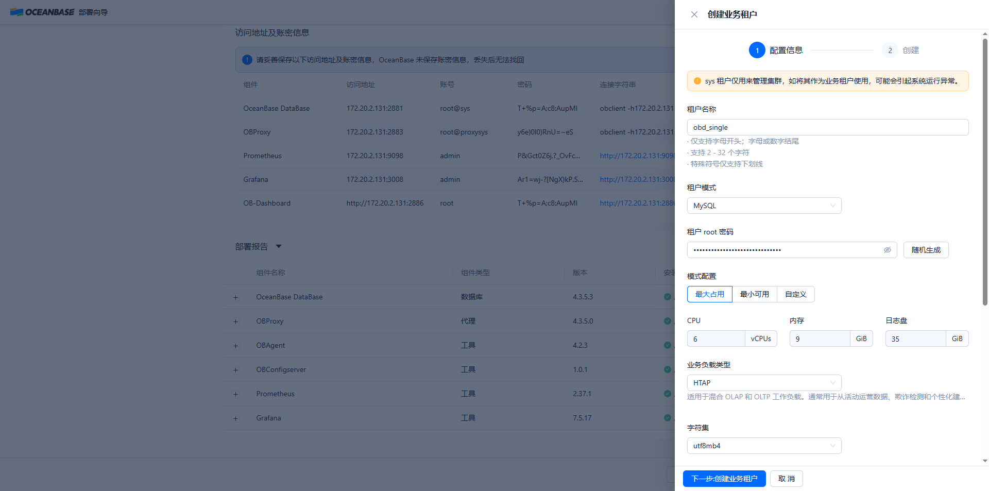989x491 pixels.
Task: Click the account root@sys
Action: [x=455, y=108]
